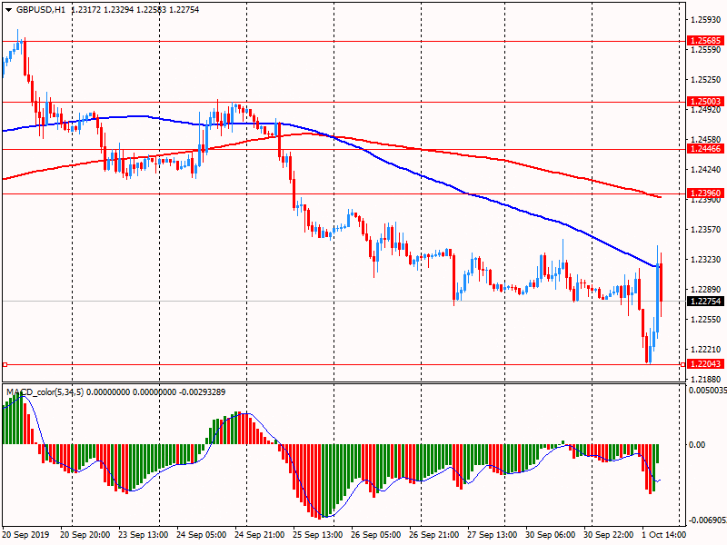
Task: Click the GBPUSD,H1 chart title text
Action: pos(41,10)
